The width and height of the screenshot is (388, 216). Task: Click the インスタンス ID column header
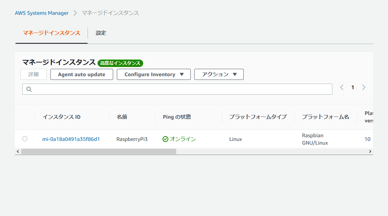click(x=62, y=117)
